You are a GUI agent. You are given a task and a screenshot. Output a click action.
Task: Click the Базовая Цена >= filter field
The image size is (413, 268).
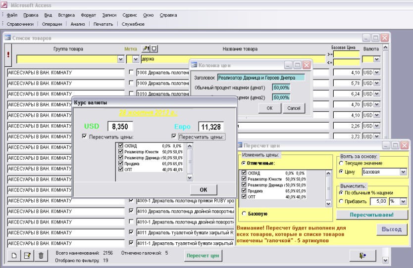point(346,54)
